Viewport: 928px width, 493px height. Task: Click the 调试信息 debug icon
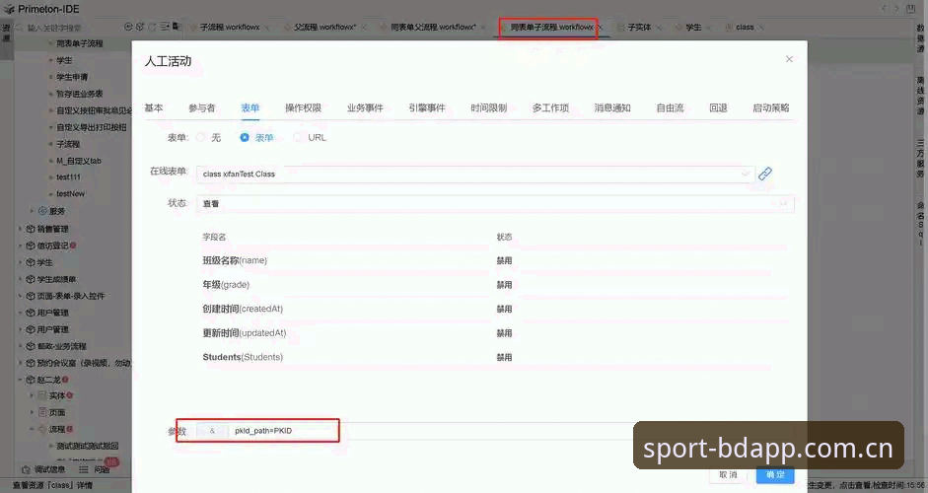(x=26, y=469)
